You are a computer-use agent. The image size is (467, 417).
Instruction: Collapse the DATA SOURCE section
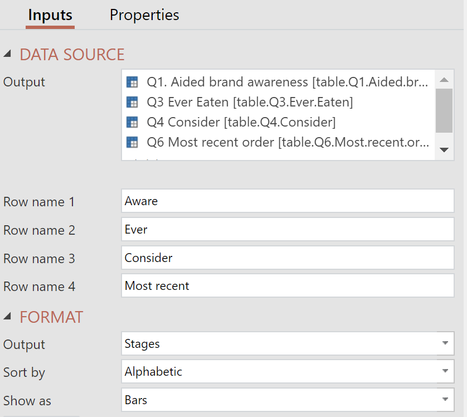[7, 54]
